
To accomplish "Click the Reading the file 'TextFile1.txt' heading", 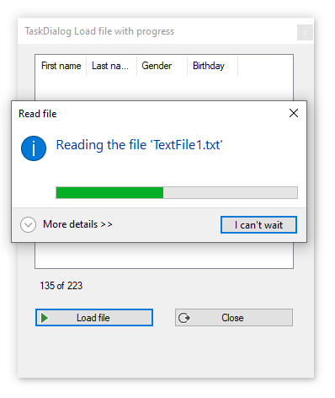I will [x=140, y=145].
